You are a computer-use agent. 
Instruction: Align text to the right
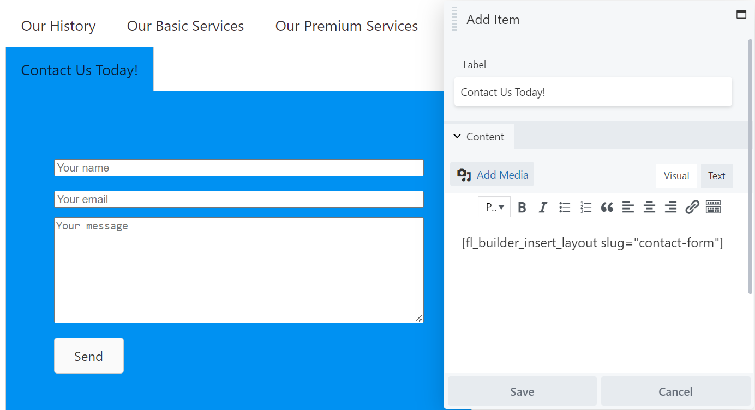click(x=670, y=207)
